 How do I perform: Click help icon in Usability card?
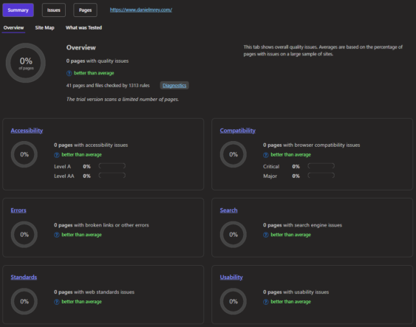265,302
